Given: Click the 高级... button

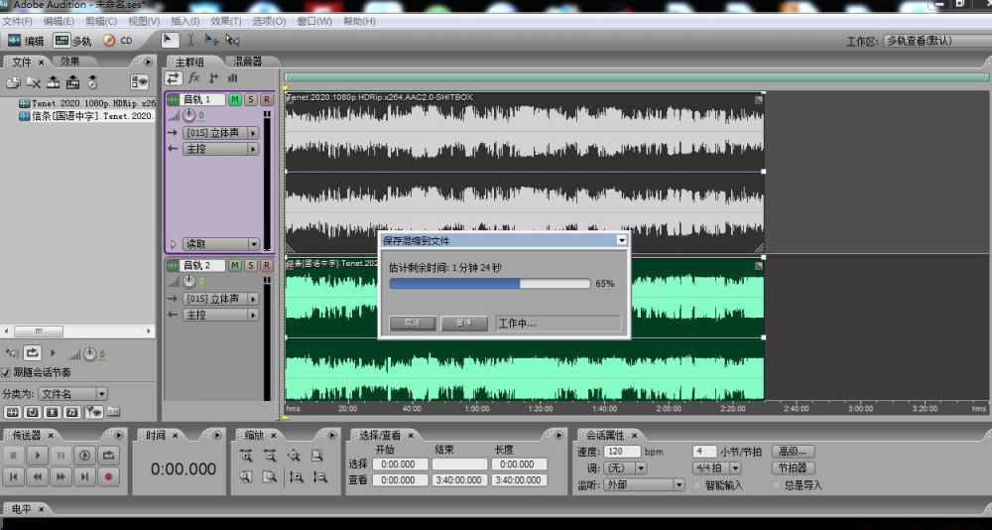Looking at the screenshot, I should pyautogui.click(x=793, y=452).
